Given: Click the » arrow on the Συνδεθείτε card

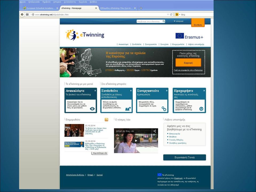Looking at the screenshot, I should (131, 91).
